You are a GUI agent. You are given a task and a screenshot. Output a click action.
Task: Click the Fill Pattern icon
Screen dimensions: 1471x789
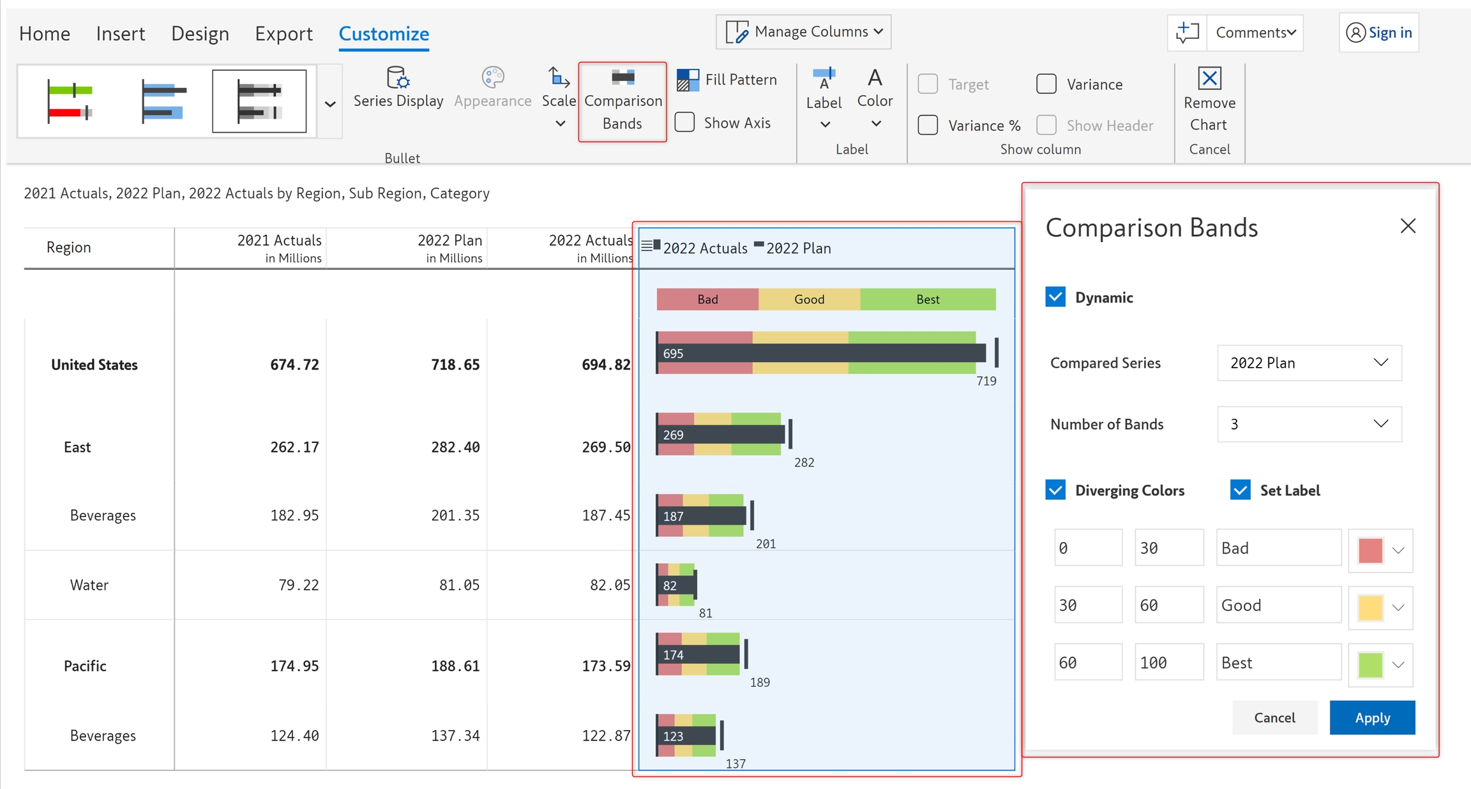tap(688, 80)
